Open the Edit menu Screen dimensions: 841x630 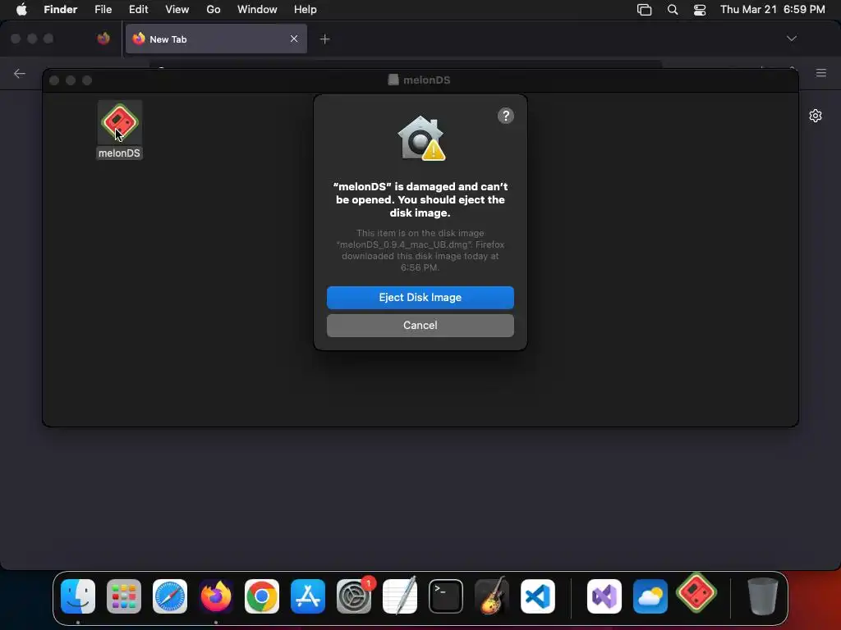click(138, 9)
